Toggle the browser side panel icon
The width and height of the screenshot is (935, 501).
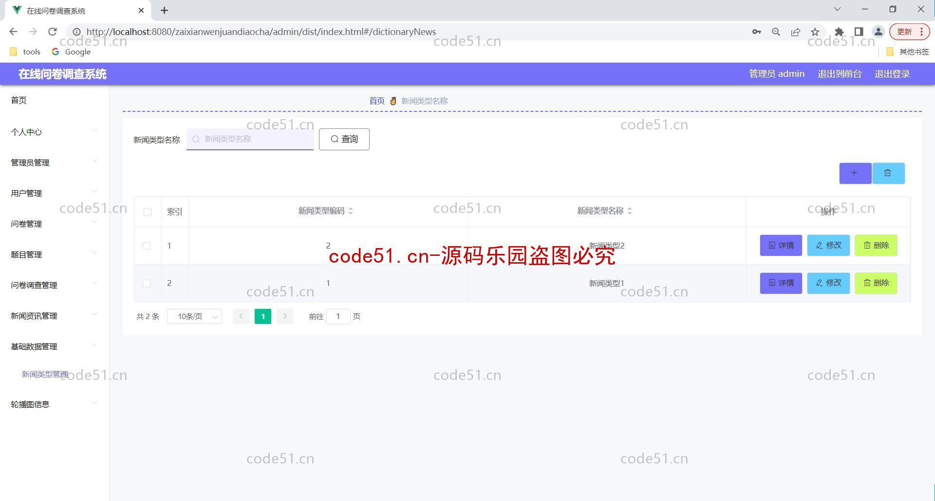[x=859, y=32]
